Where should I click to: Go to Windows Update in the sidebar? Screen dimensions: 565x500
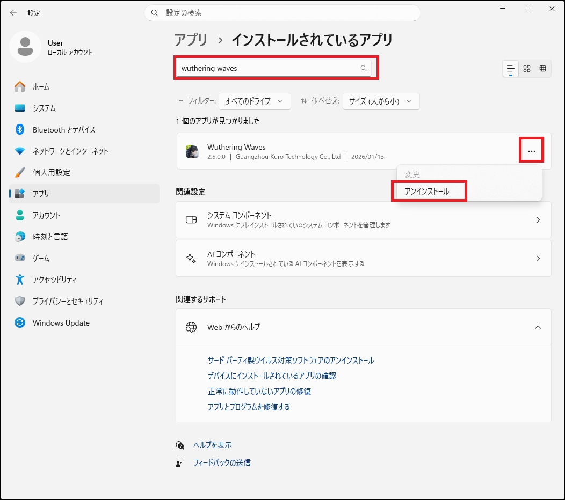point(61,323)
